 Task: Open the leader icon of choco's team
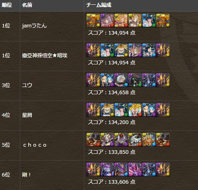(x=93, y=140)
